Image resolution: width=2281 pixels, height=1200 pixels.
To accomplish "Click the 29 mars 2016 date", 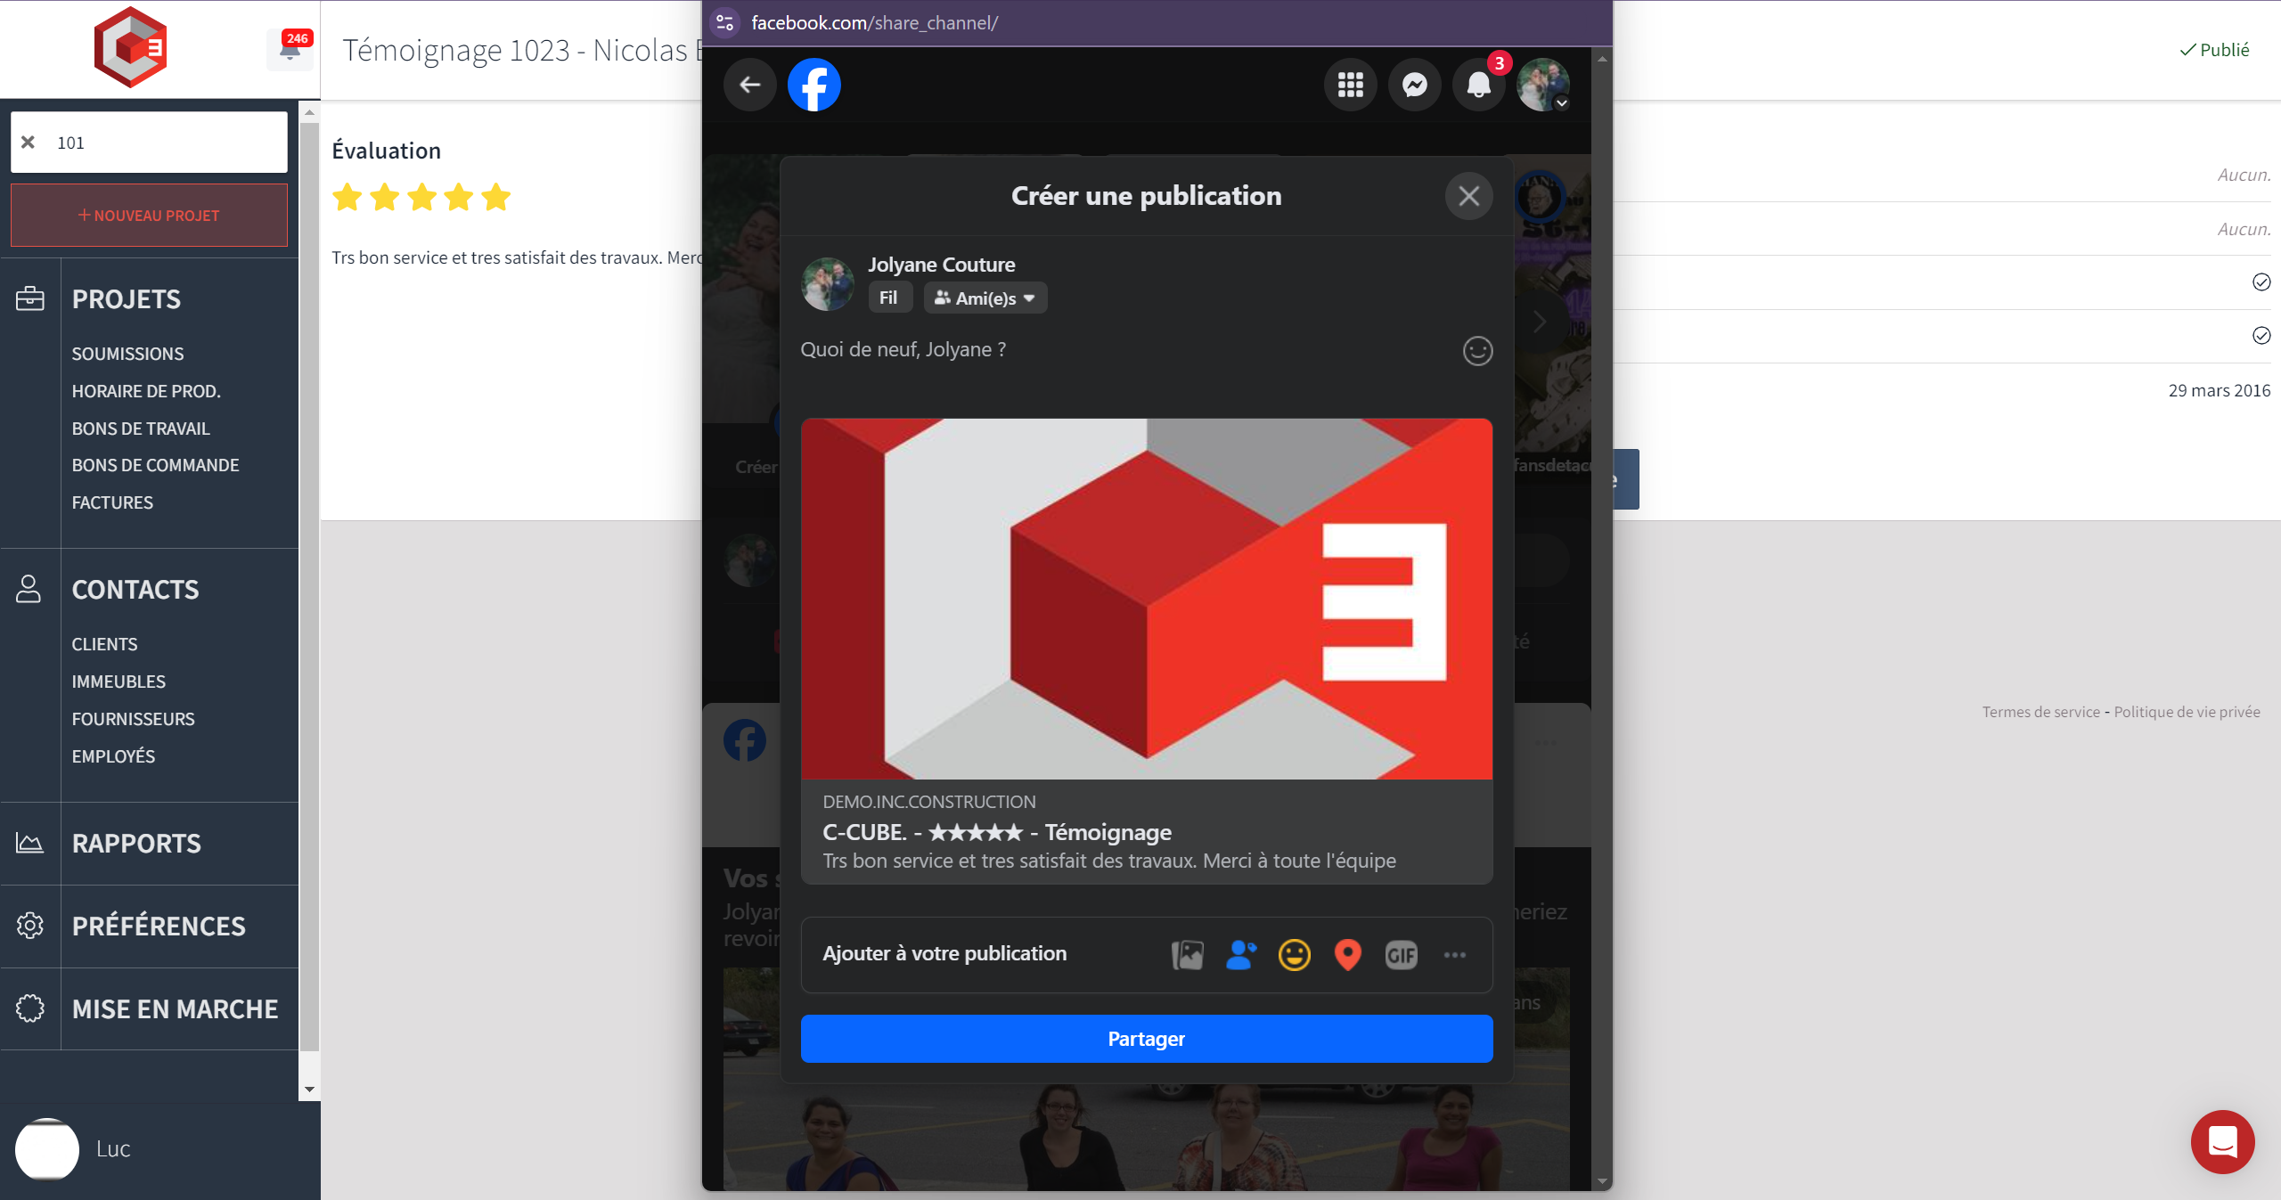I will (2220, 390).
